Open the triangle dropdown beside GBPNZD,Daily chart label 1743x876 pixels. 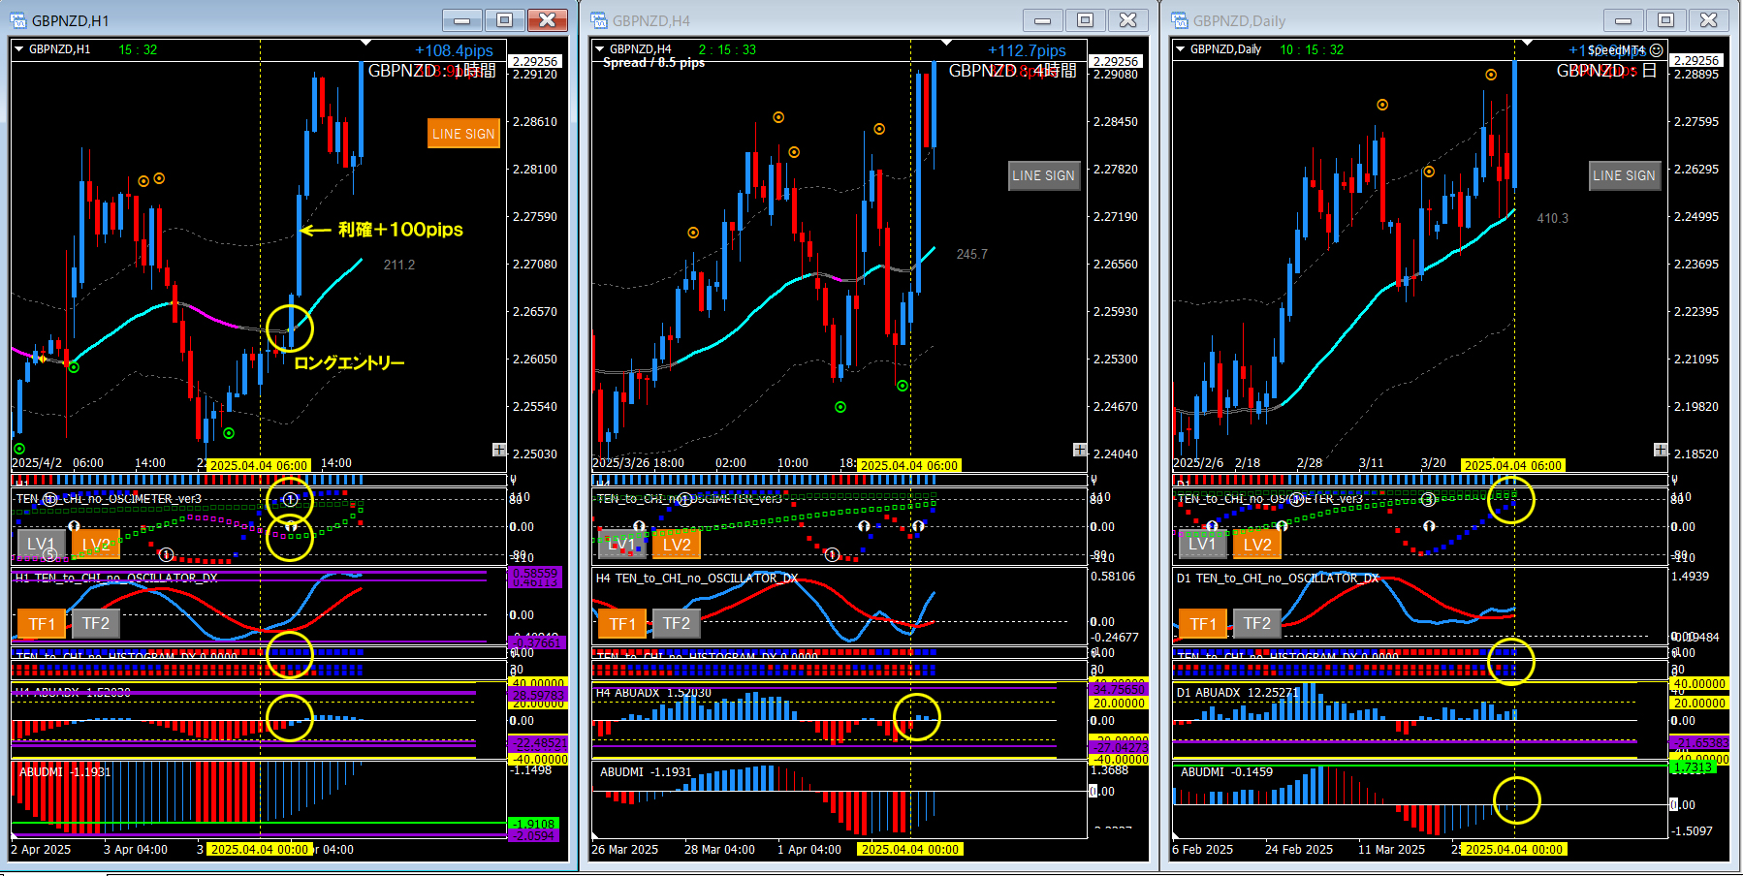pos(1180,49)
